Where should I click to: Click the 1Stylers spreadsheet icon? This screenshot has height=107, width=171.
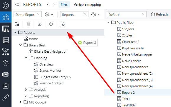pyautogui.click(x=119, y=29)
